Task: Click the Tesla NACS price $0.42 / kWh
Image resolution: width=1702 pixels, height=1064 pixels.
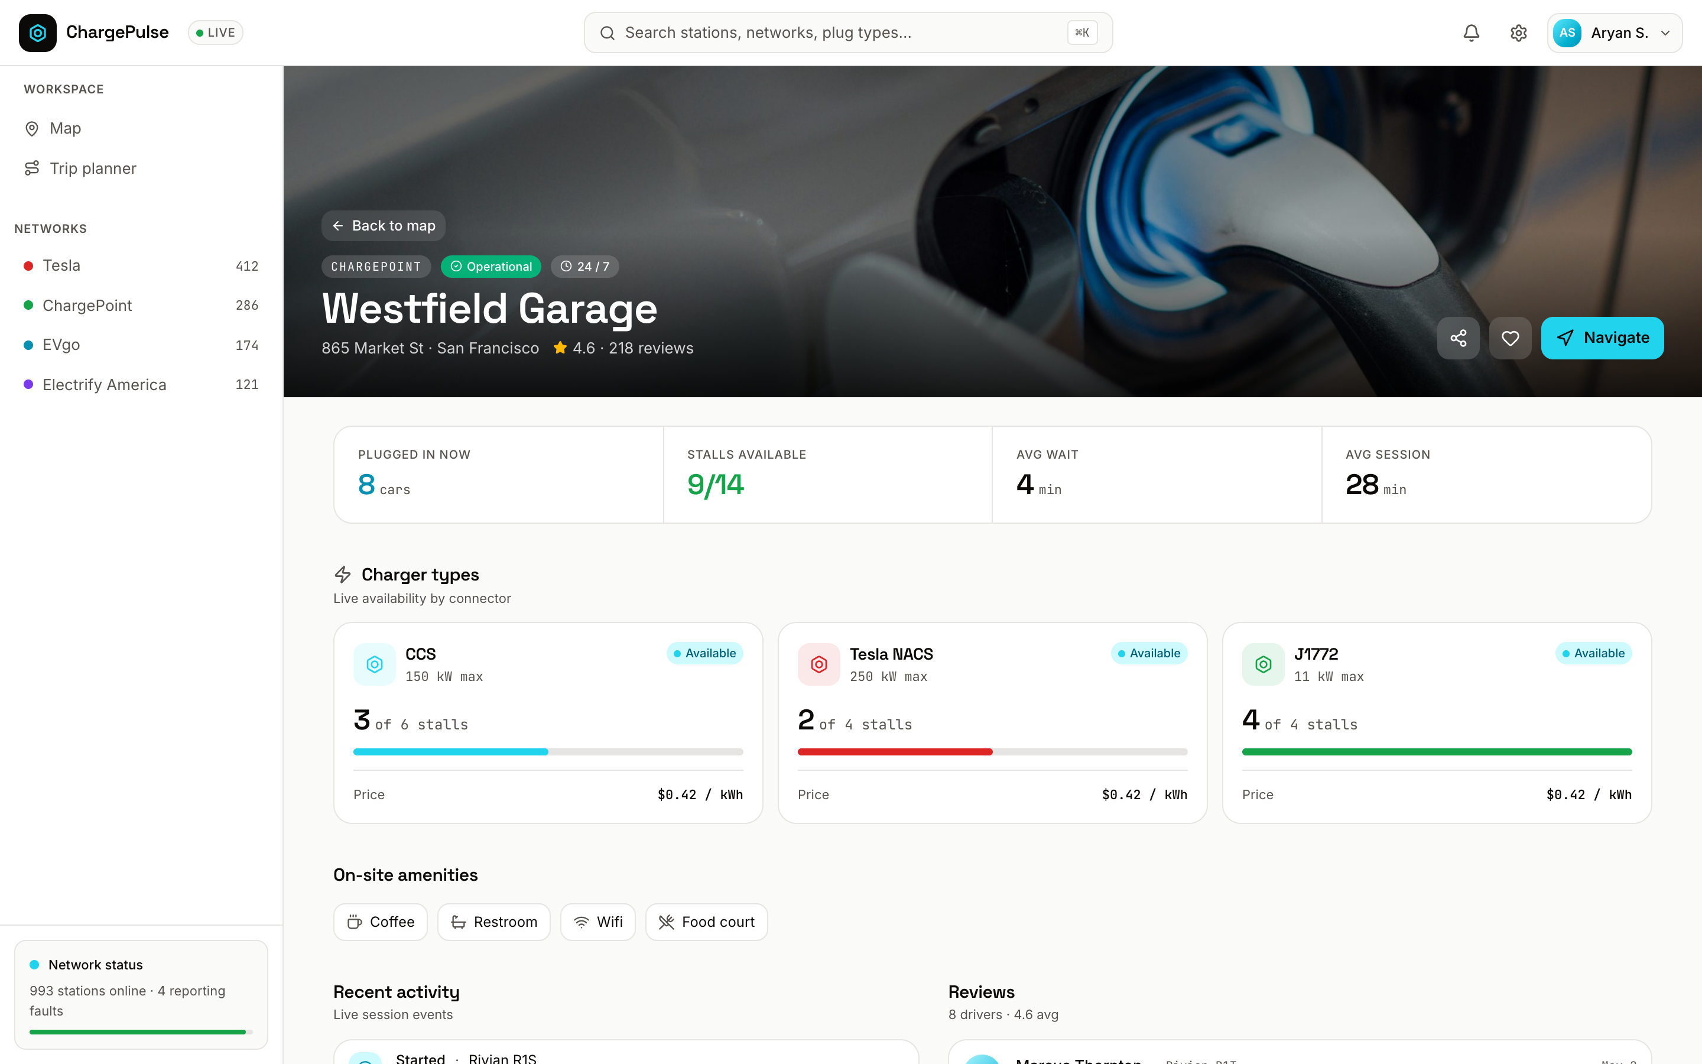Action: click(1144, 795)
